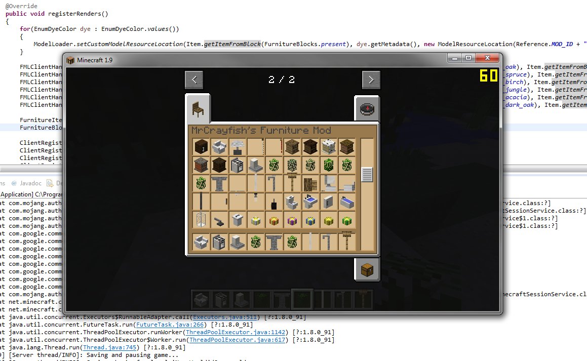Image resolution: width=587 pixels, height=361 pixels.
Task: Open the ThreadPoolExecutor.java:1142 link
Action: point(236,332)
